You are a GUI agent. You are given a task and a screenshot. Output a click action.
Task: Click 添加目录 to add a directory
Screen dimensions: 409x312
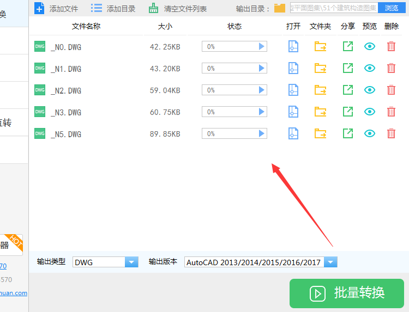pyautogui.click(x=113, y=8)
